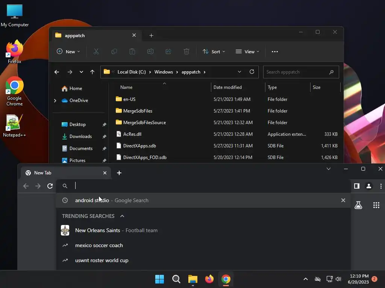The image size is (385, 288).
Task: Show hidden system tray icons
Action: [306, 279]
